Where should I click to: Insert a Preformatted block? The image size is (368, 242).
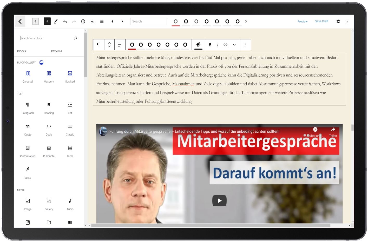pyautogui.click(x=28, y=151)
